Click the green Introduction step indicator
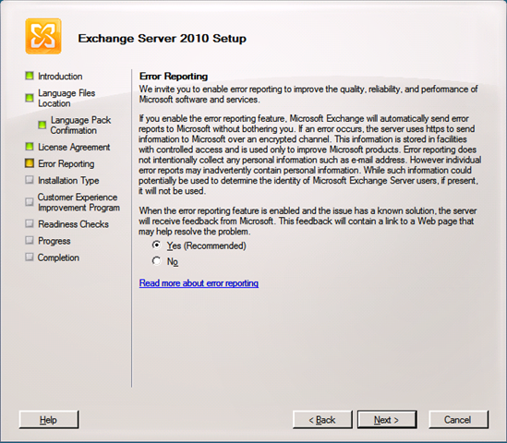Viewport: 507px width, 443px height. coord(30,76)
